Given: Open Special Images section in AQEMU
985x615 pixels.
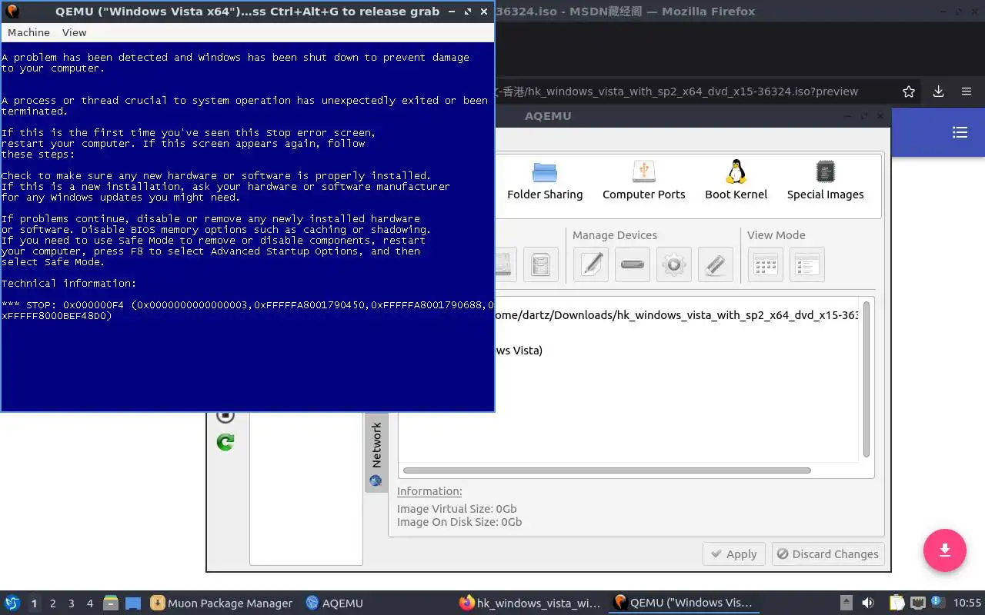Looking at the screenshot, I should click(x=825, y=181).
